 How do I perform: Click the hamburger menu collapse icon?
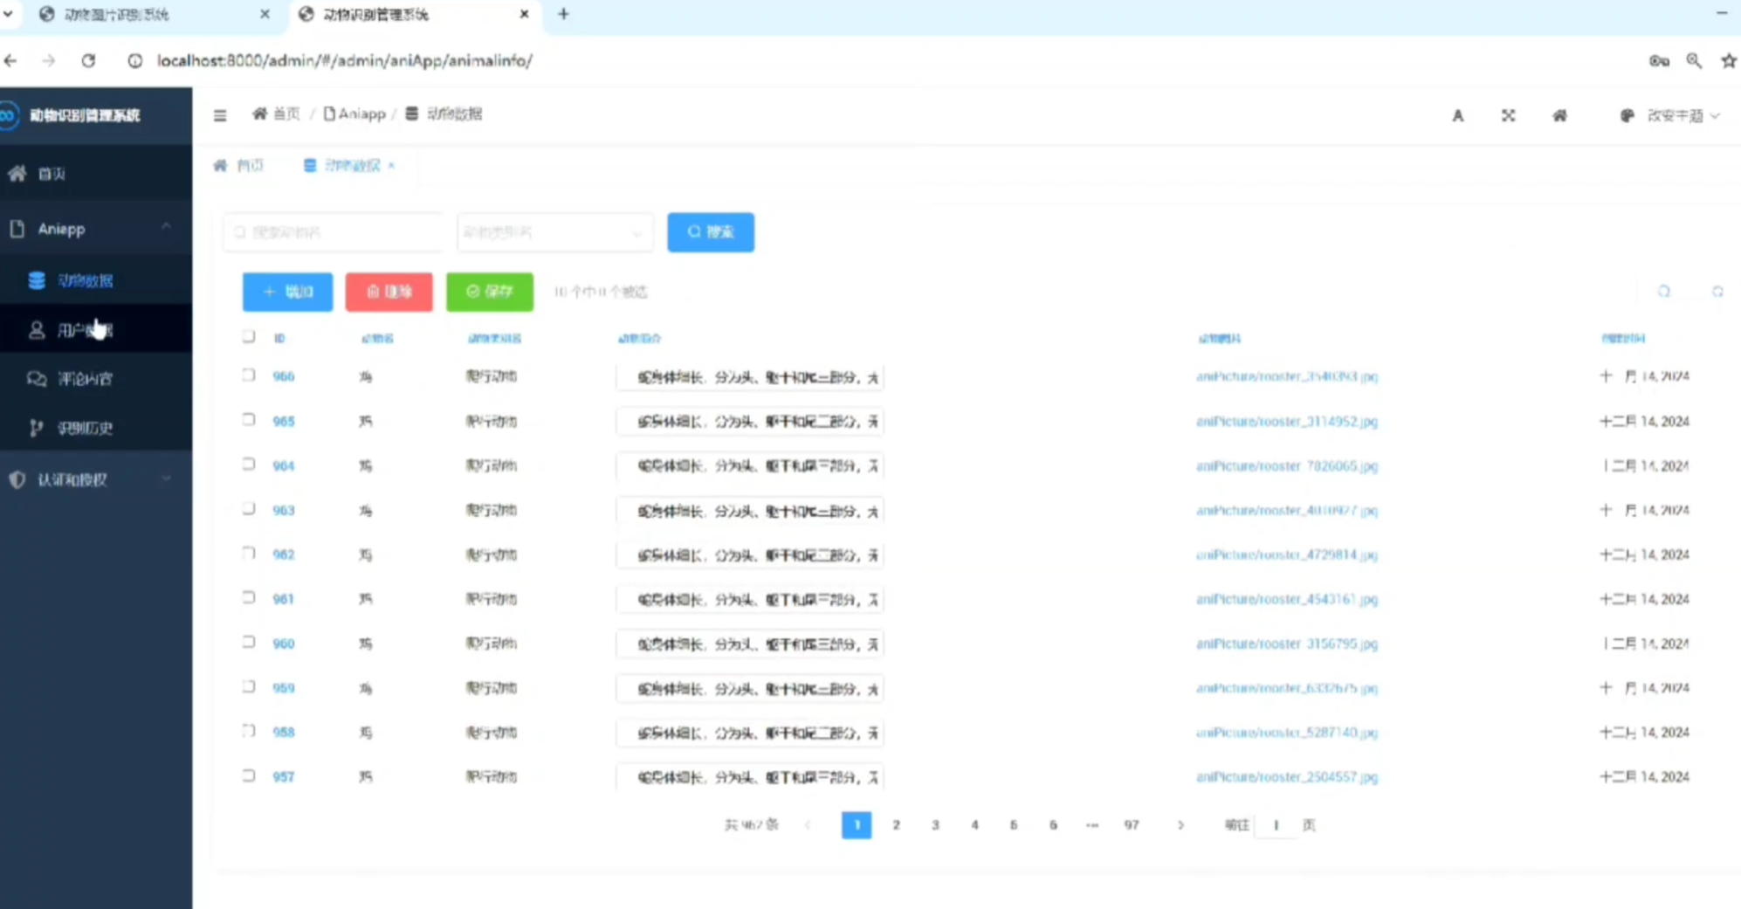(220, 115)
